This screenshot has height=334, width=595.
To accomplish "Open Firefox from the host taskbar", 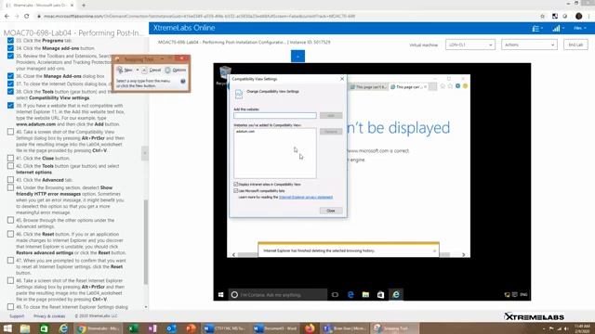I will point(310,328).
